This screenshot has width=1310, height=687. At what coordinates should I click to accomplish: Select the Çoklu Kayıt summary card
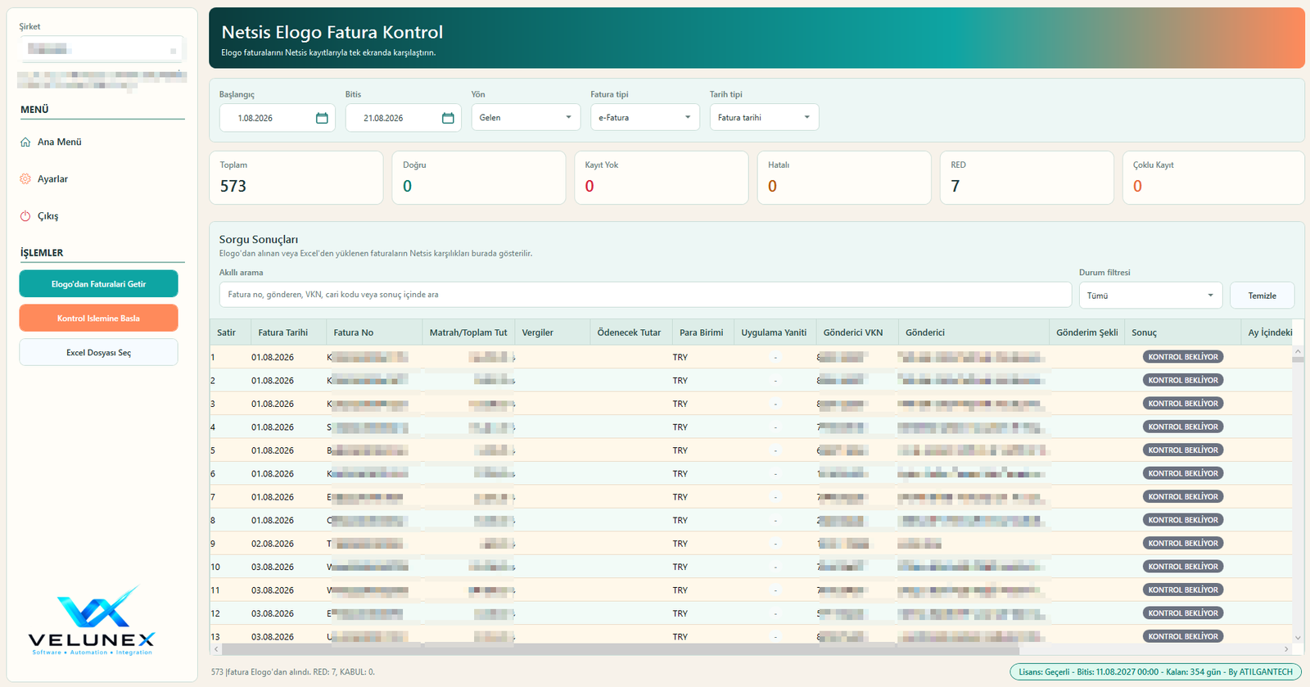coord(1213,178)
